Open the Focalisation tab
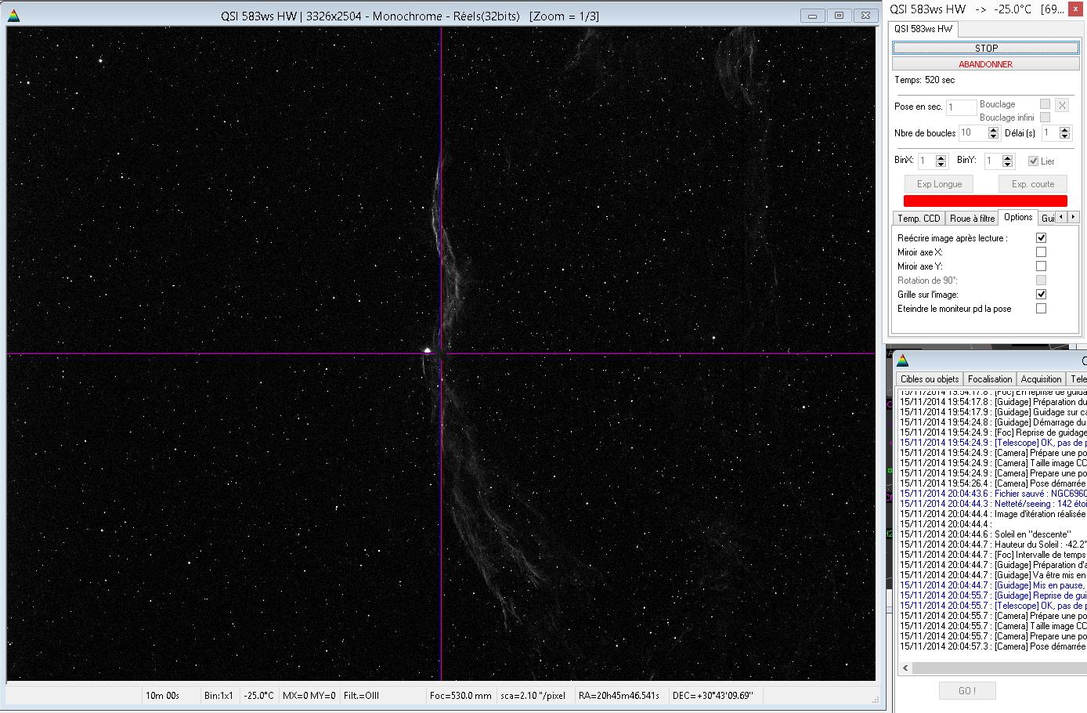Viewport: 1087px width, 713px height. [x=990, y=379]
